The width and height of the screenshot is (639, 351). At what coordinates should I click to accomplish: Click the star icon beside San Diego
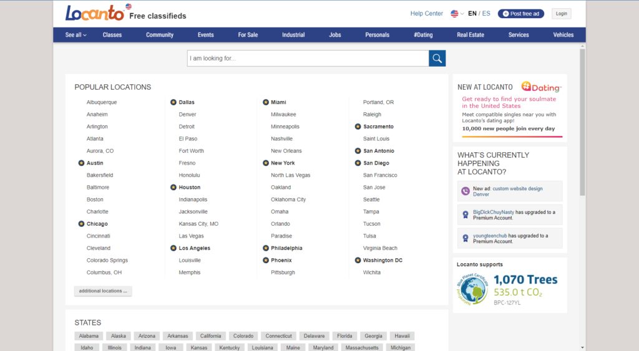click(x=358, y=163)
